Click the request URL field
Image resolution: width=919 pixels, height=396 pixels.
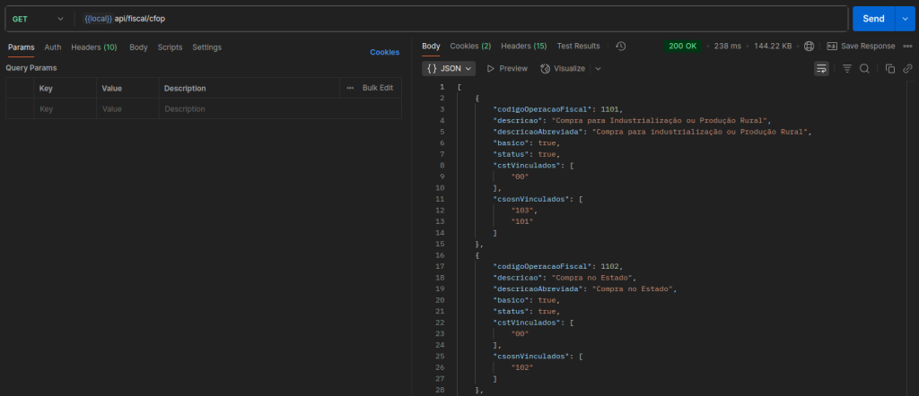click(463, 19)
